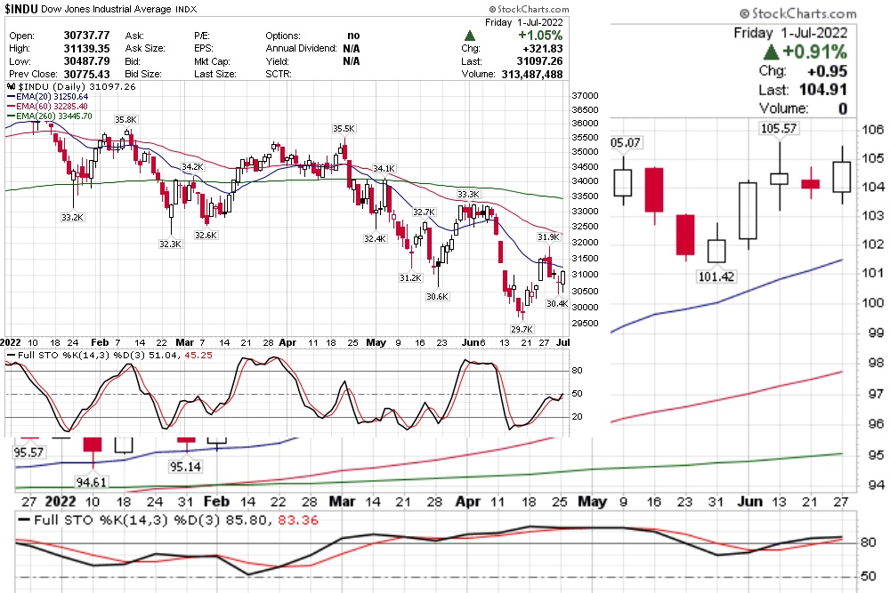Click the Dow Jones Industrial Average title
Viewport: 890px width, 593px height.
(x=106, y=9)
